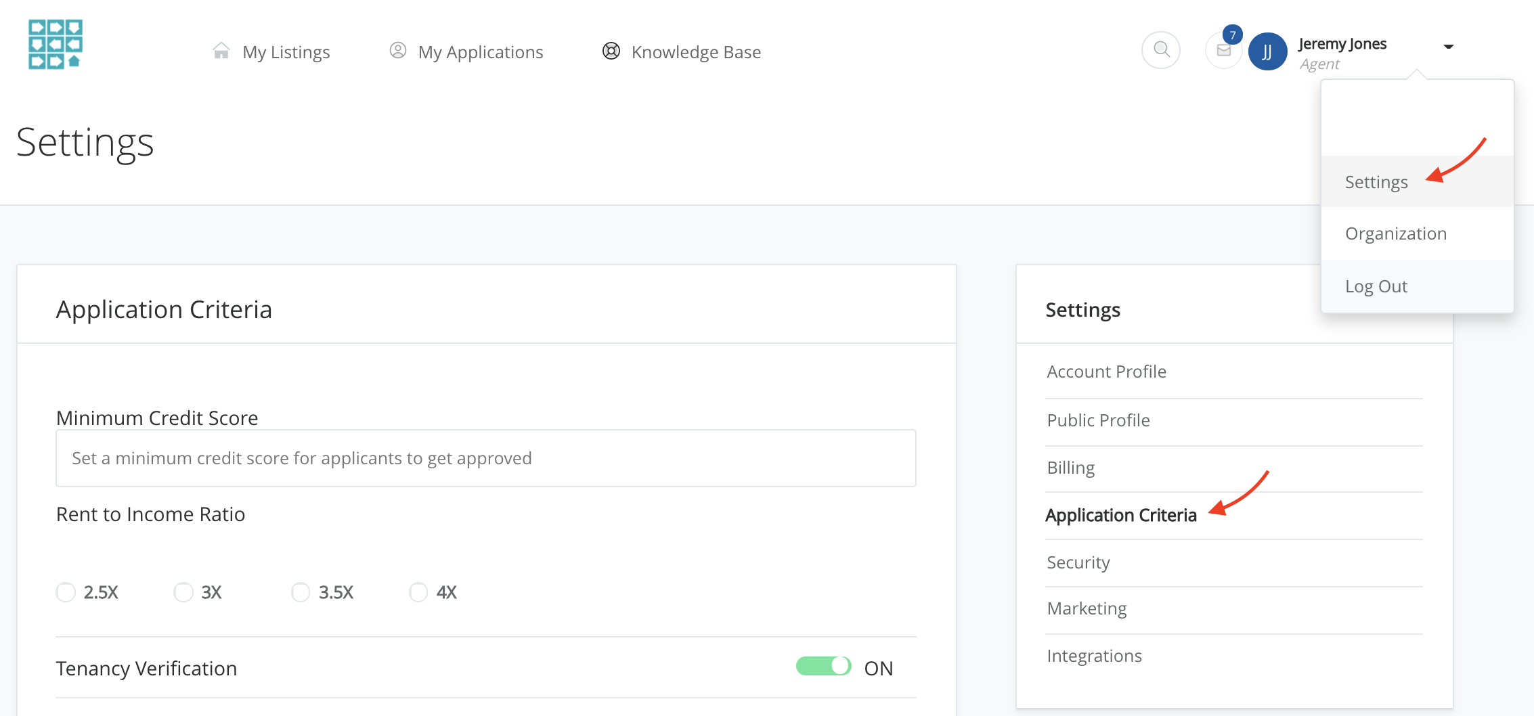The image size is (1534, 716).
Task: Select the 3X rent ratio option
Action: click(183, 592)
